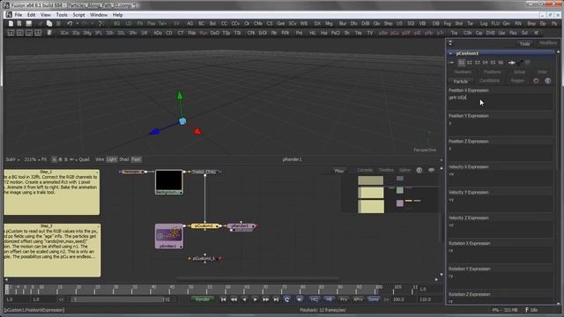
Task: Toggle the Light viewer option
Action: click(x=112, y=159)
